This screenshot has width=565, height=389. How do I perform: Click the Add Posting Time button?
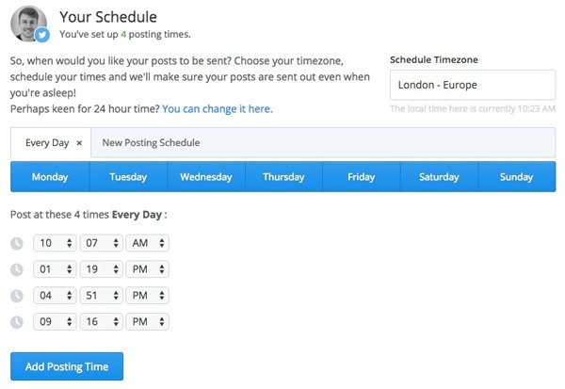[67, 366]
